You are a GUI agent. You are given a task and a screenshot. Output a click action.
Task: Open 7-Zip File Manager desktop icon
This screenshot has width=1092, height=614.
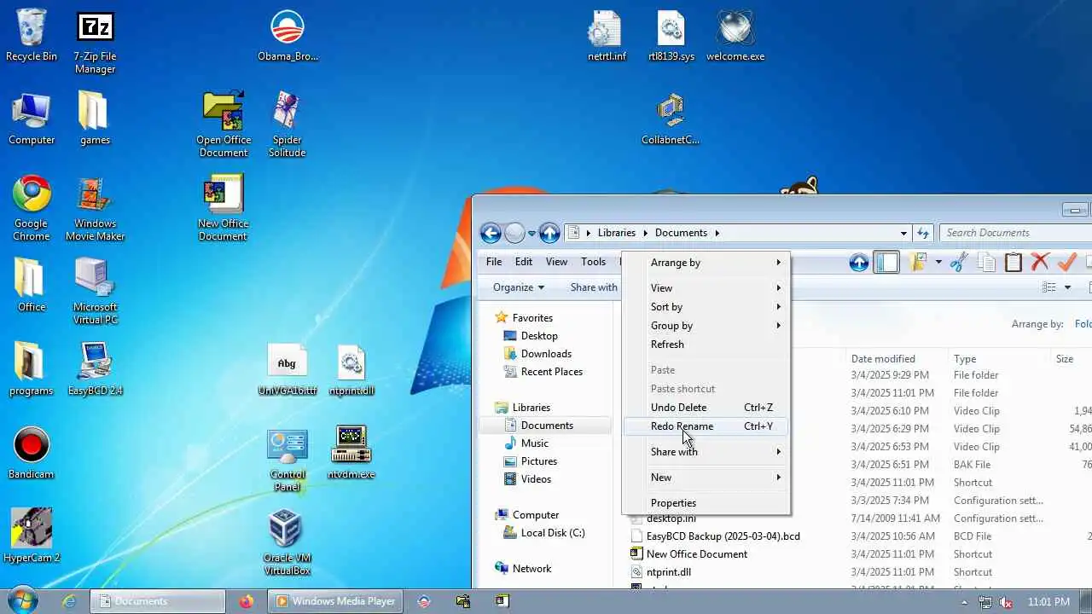tap(95, 43)
